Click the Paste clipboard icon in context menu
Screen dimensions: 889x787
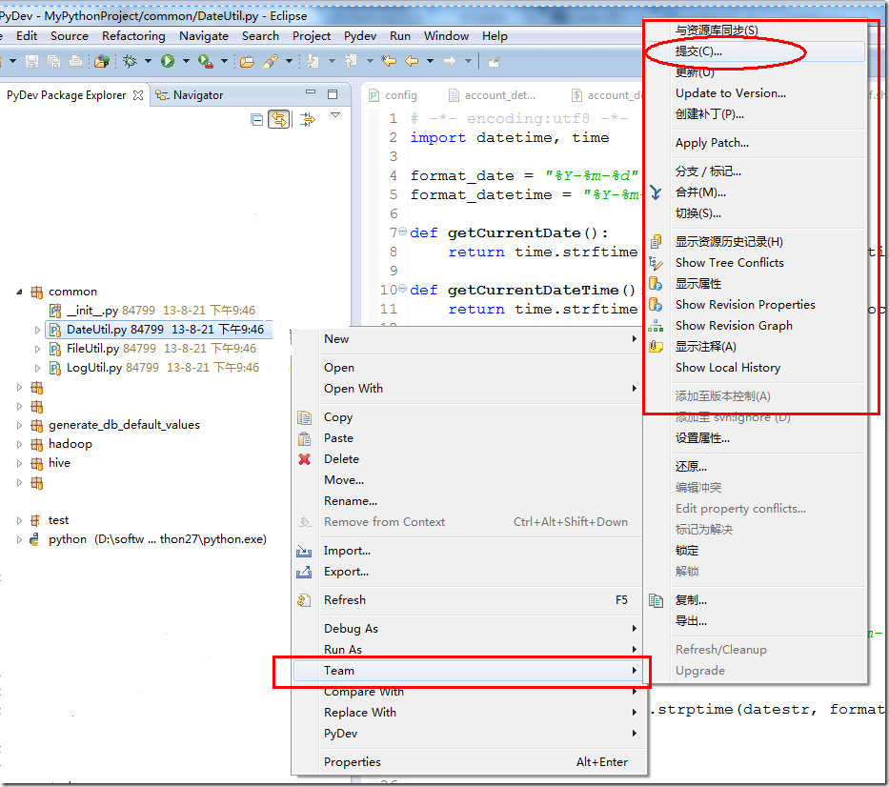click(x=305, y=438)
